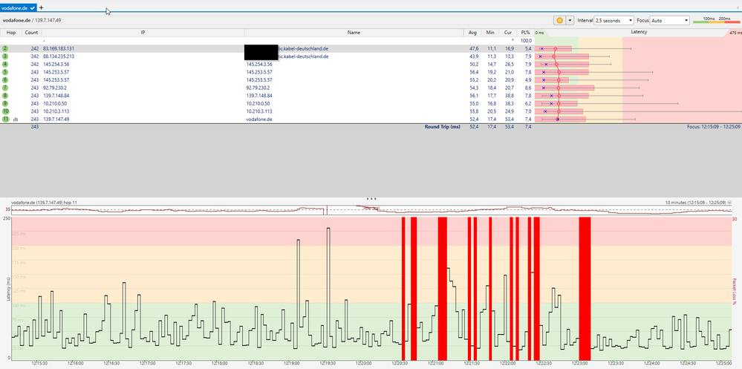Screen dimensions: 742x369
Task: Select IP address 145.254.3.56 in IP column
Action: (x=56, y=64)
